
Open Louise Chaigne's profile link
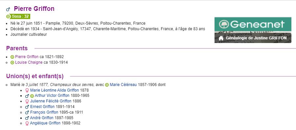[x=29, y=62]
